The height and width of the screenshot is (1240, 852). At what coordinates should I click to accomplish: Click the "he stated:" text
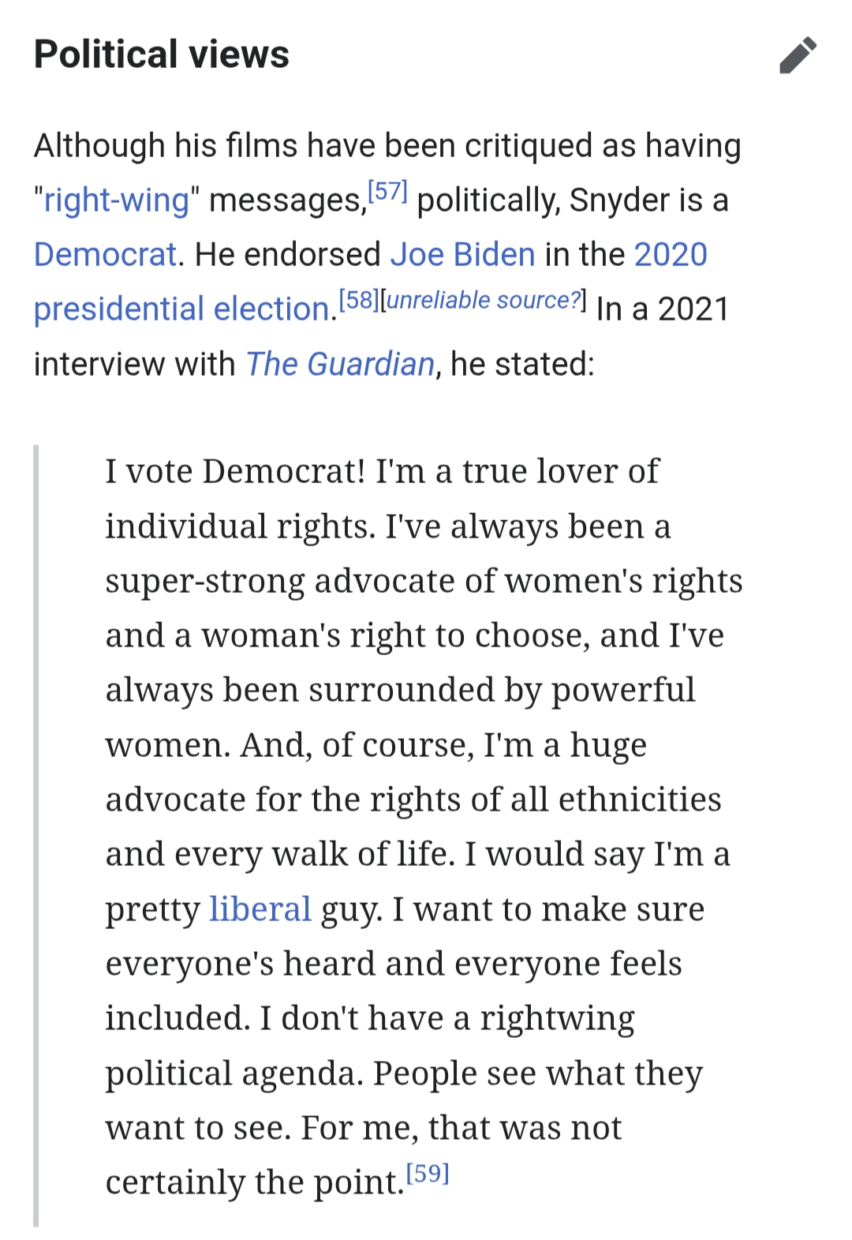coord(522,365)
